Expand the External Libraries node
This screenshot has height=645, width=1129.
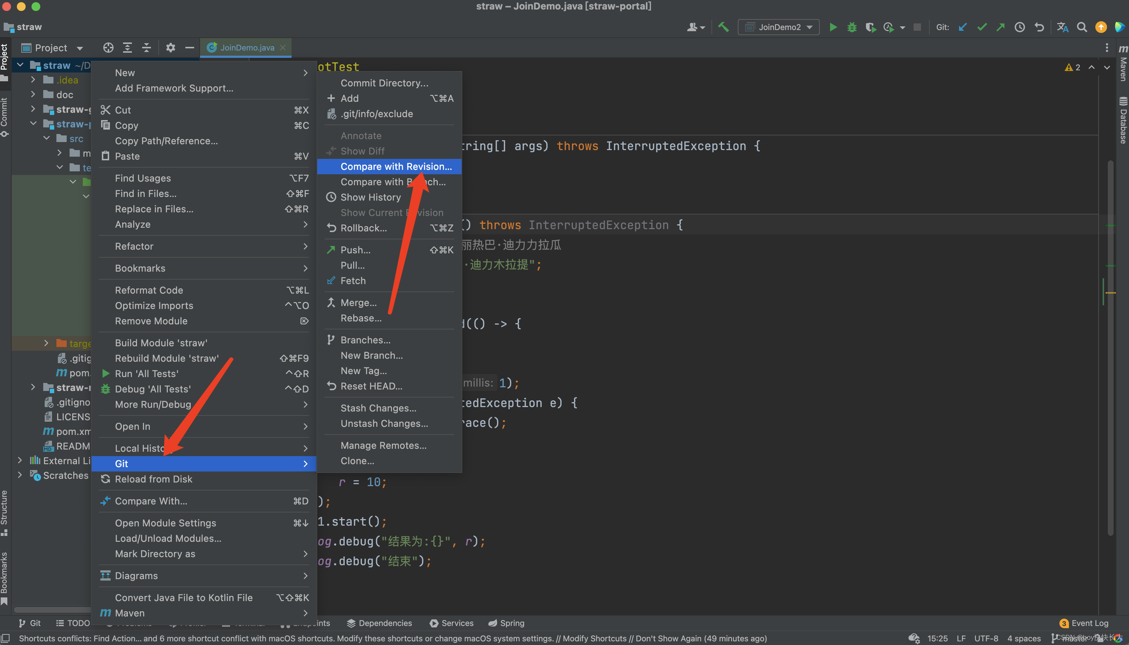click(20, 461)
